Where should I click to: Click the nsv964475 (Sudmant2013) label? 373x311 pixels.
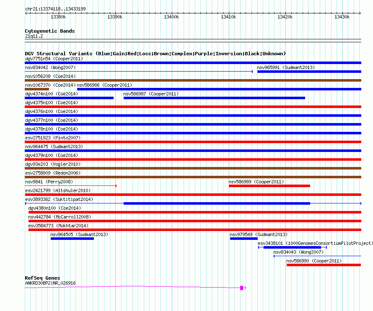click(x=54, y=147)
